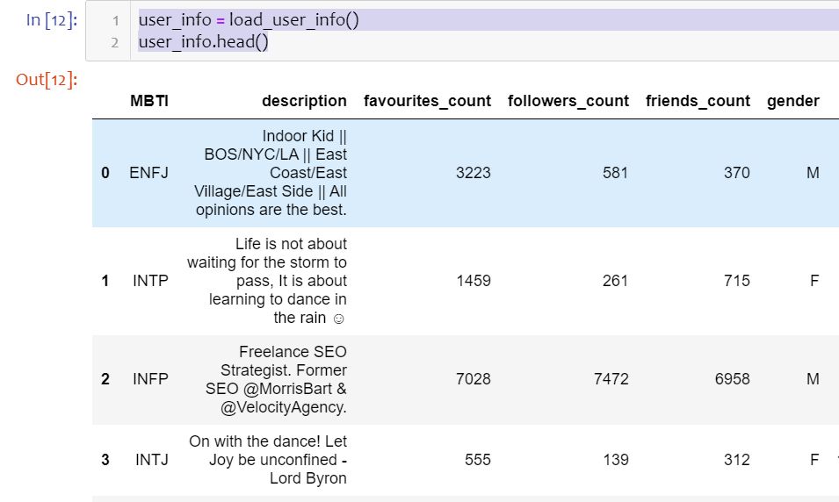Click the In [12] cell prompt

(x=52, y=20)
